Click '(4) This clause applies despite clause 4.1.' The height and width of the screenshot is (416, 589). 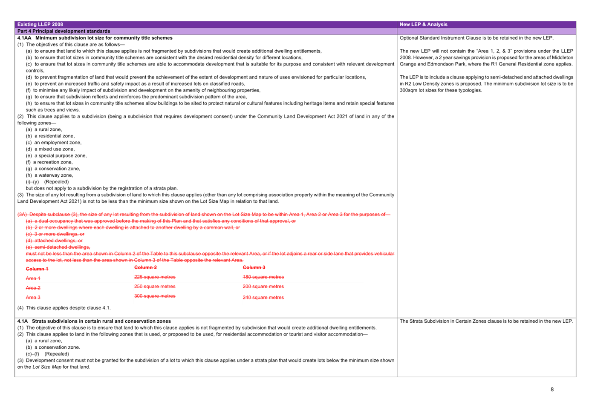64,308
